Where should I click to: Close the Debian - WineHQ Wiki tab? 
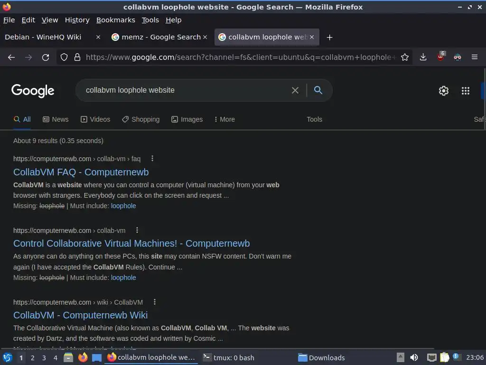click(98, 37)
